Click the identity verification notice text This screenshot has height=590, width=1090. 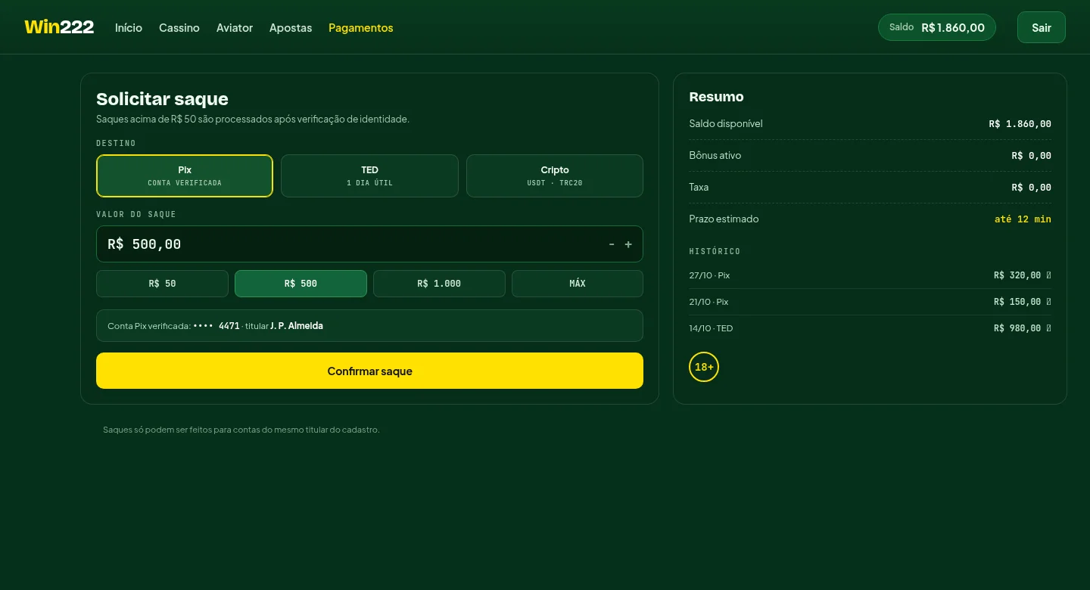pos(253,119)
